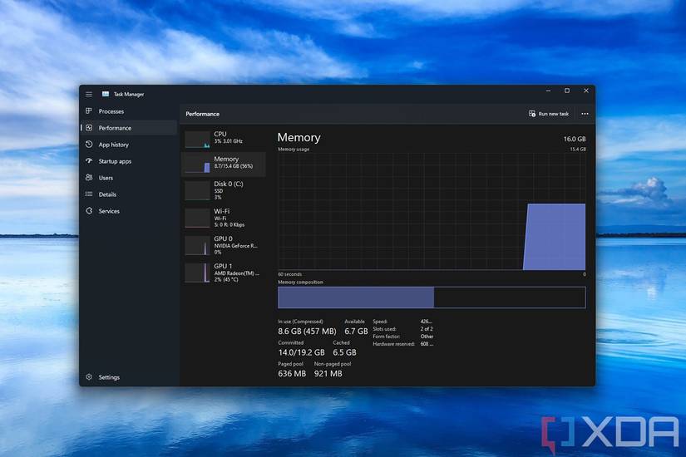The height and width of the screenshot is (457, 686).
Task: Show the Details page
Action: click(x=107, y=194)
